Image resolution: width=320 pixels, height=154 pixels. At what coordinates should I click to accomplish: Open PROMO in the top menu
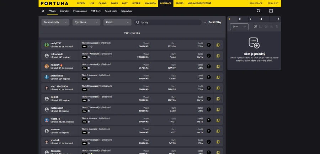click(180, 4)
